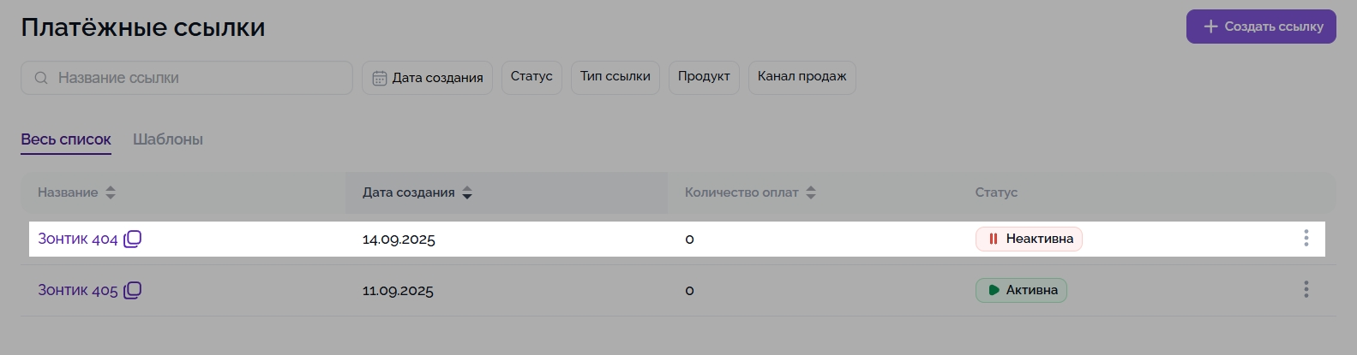The image size is (1357, 355).
Task: Expand the Статус filter
Action: point(531,77)
